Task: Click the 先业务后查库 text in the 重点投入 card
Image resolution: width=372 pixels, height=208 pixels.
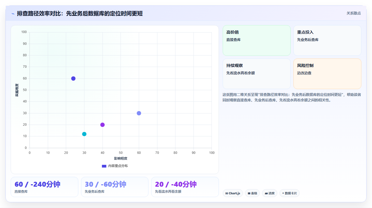Action: pyautogui.click(x=308, y=40)
